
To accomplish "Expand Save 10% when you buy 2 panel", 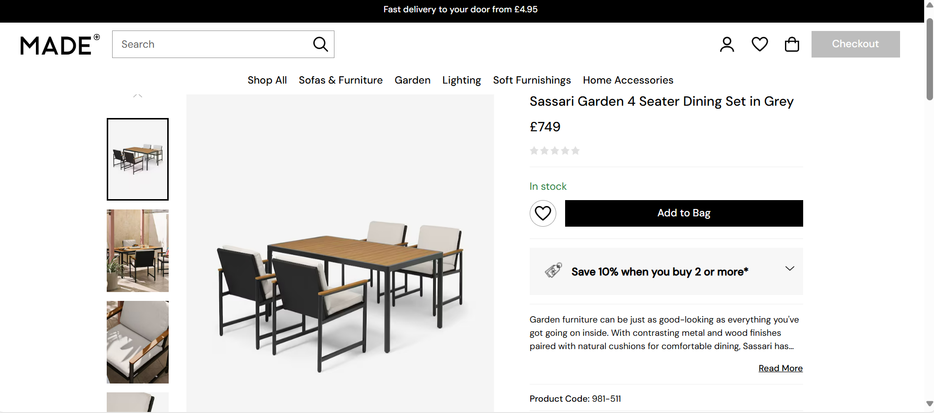I will [x=666, y=271].
